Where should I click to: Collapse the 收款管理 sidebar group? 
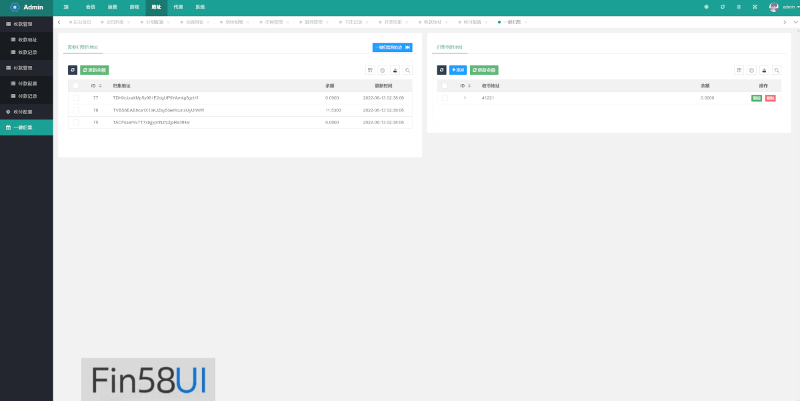click(x=27, y=24)
